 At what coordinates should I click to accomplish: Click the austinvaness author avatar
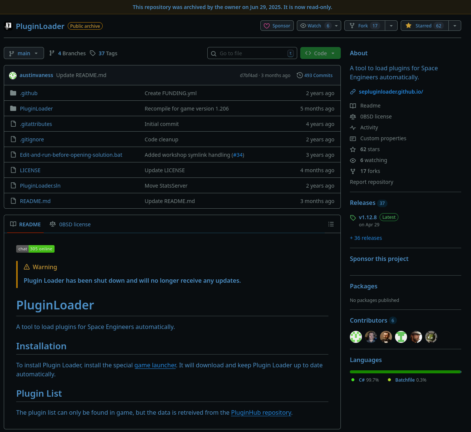pyautogui.click(x=13, y=75)
